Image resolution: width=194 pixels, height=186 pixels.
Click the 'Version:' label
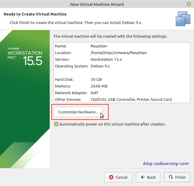pos(62,60)
